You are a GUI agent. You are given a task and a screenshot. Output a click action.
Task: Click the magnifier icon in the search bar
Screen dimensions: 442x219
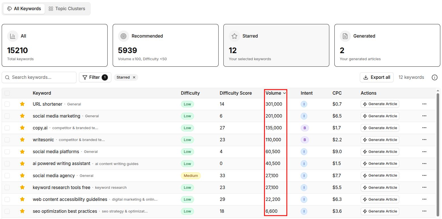7,77
